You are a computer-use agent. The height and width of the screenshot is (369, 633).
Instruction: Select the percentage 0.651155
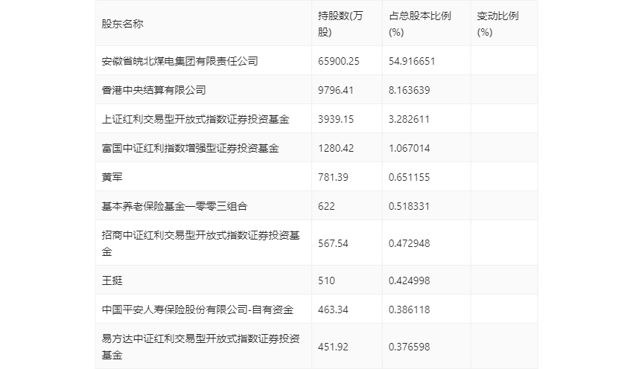410,177
